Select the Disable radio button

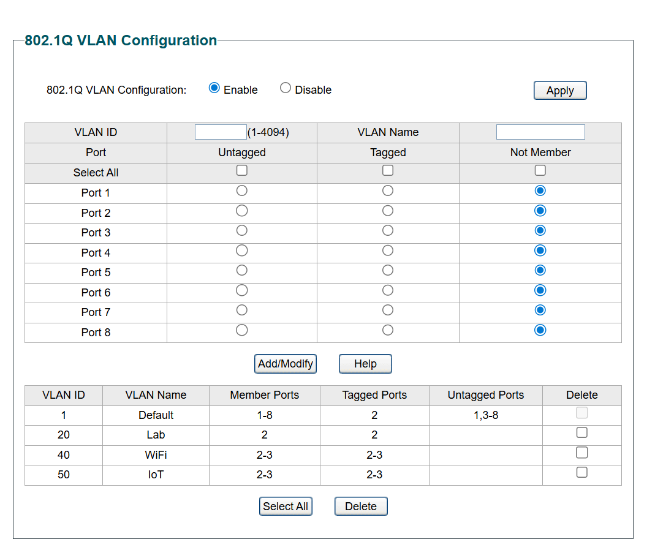point(286,88)
